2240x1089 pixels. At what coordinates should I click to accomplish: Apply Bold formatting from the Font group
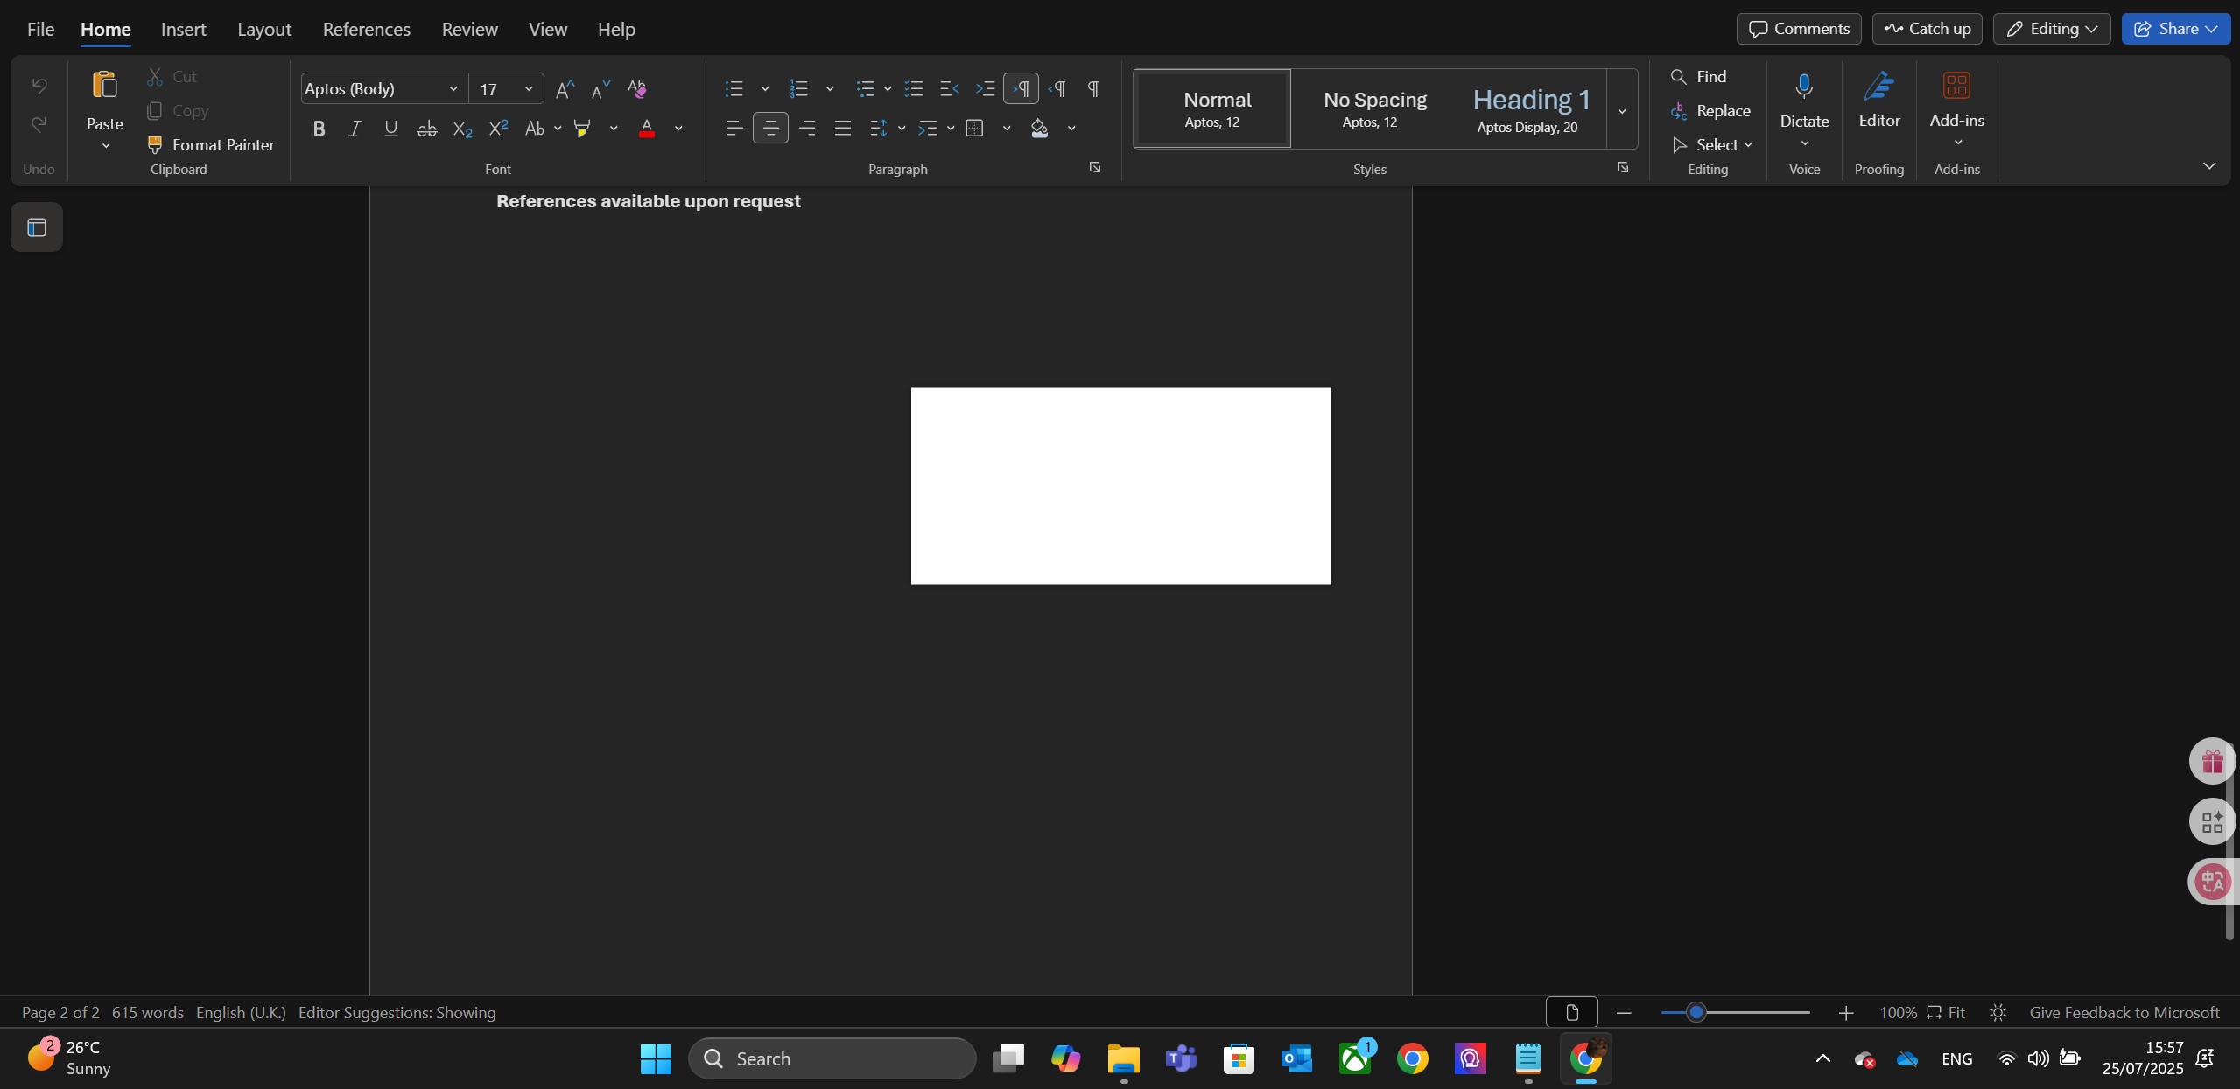click(x=319, y=128)
